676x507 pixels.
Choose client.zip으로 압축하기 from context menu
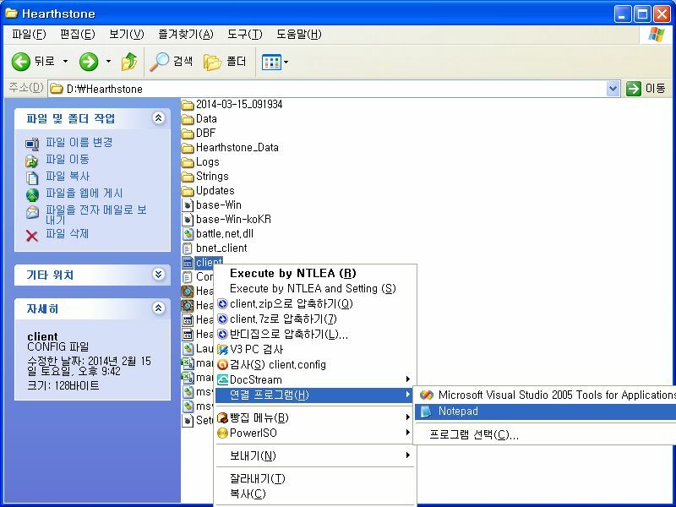pos(315,304)
